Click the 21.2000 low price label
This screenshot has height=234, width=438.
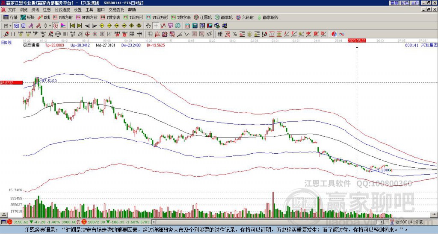(x=383, y=170)
